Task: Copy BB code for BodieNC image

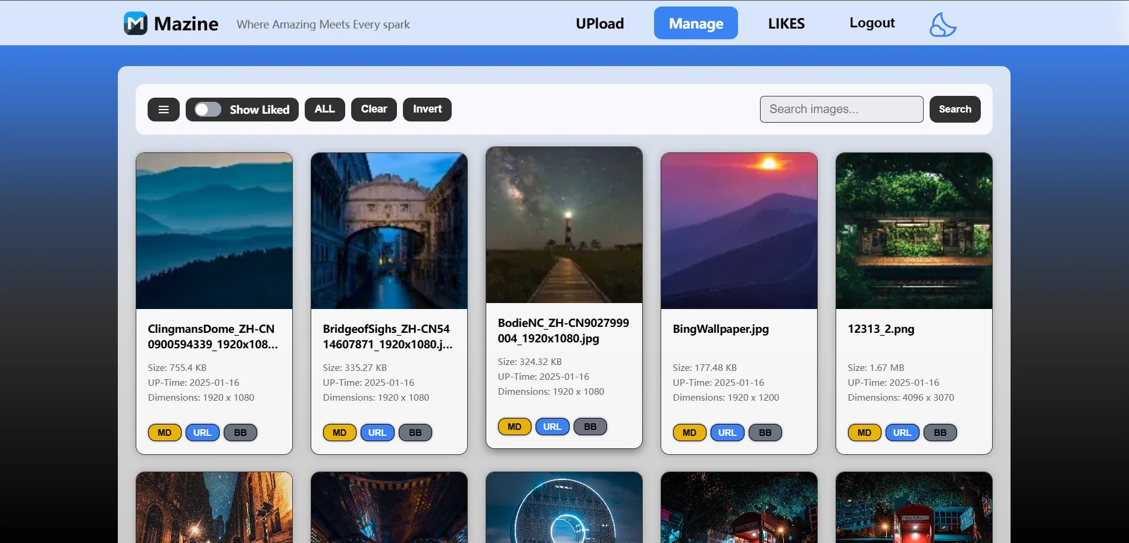Action: (590, 426)
